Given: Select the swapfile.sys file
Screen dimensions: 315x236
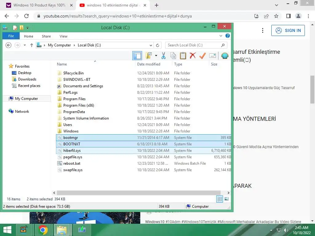Looking at the screenshot, I should click(144, 170).
